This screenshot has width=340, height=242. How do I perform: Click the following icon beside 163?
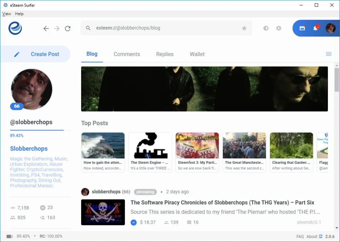pyautogui.click(x=42, y=218)
